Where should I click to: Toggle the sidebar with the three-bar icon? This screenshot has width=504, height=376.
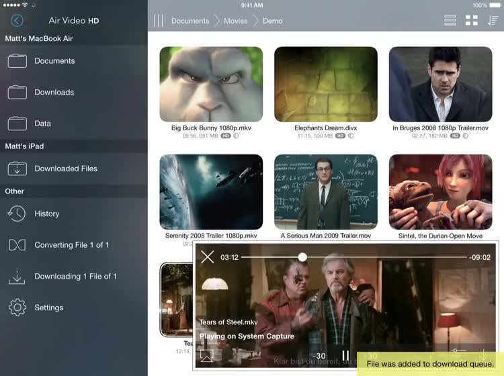pyautogui.click(x=158, y=21)
